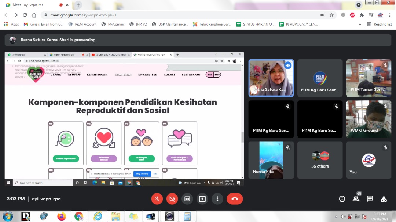Open meeting details info icon
This screenshot has height=222, width=396.
pos(342,199)
